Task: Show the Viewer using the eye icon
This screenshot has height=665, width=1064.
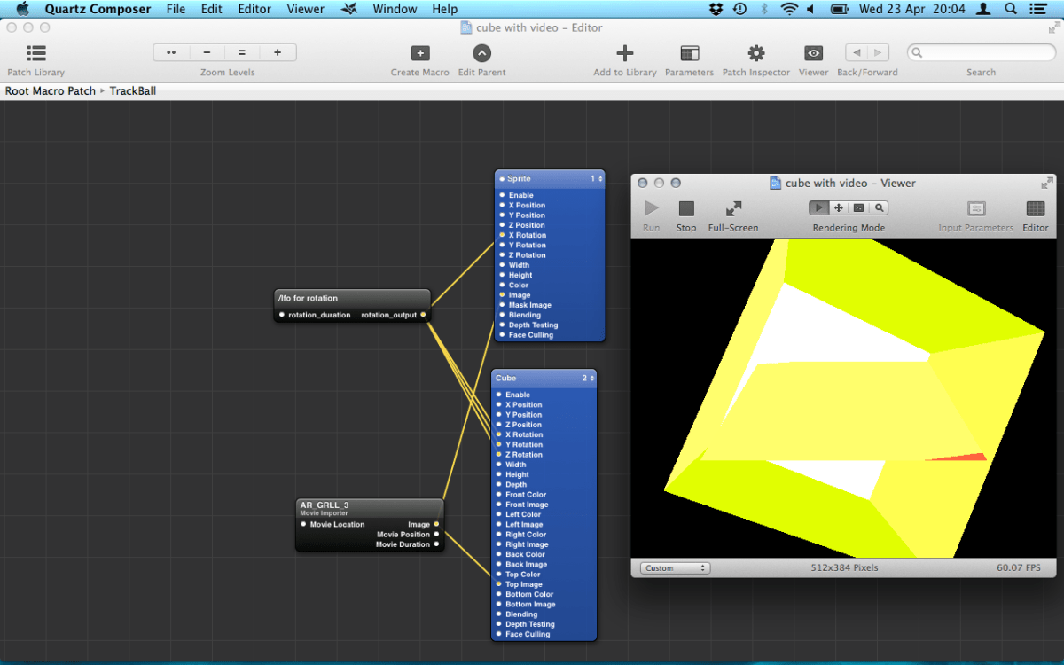Action: pyautogui.click(x=813, y=53)
